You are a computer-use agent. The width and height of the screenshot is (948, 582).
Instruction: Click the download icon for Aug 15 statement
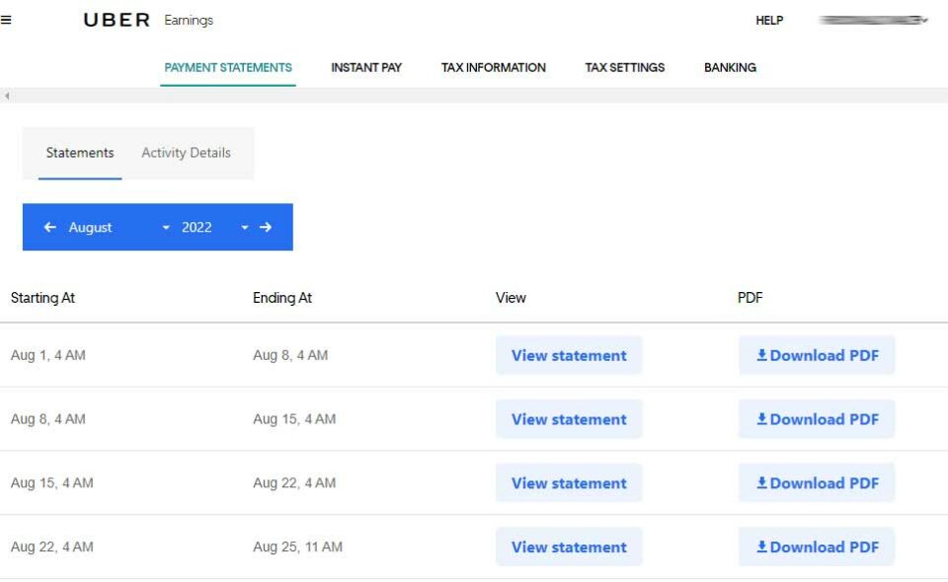coord(761,482)
